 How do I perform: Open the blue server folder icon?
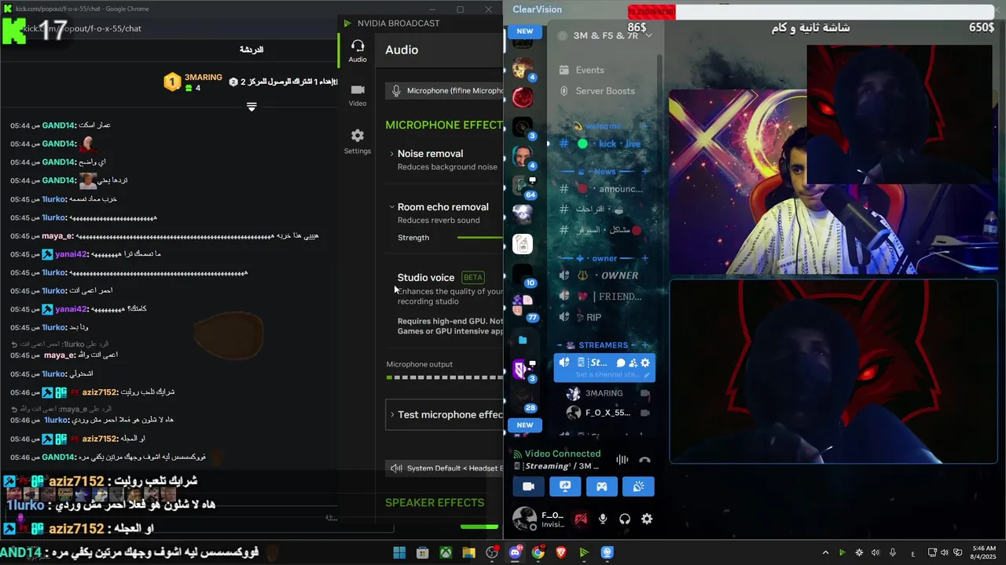[523, 340]
